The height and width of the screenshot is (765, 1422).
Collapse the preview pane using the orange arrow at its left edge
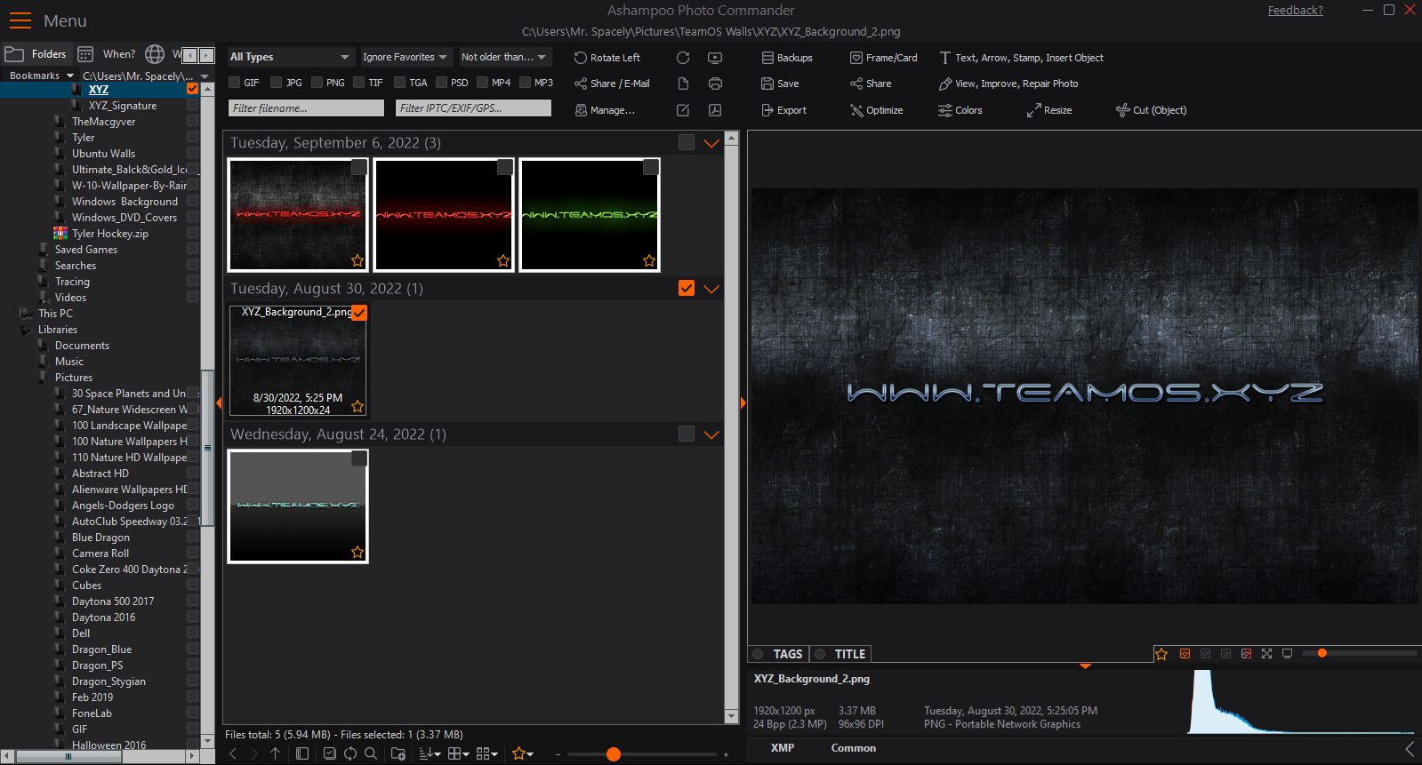click(x=743, y=403)
